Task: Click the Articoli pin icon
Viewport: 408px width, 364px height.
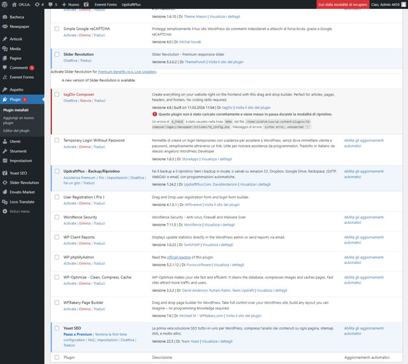Action: pos(5,39)
